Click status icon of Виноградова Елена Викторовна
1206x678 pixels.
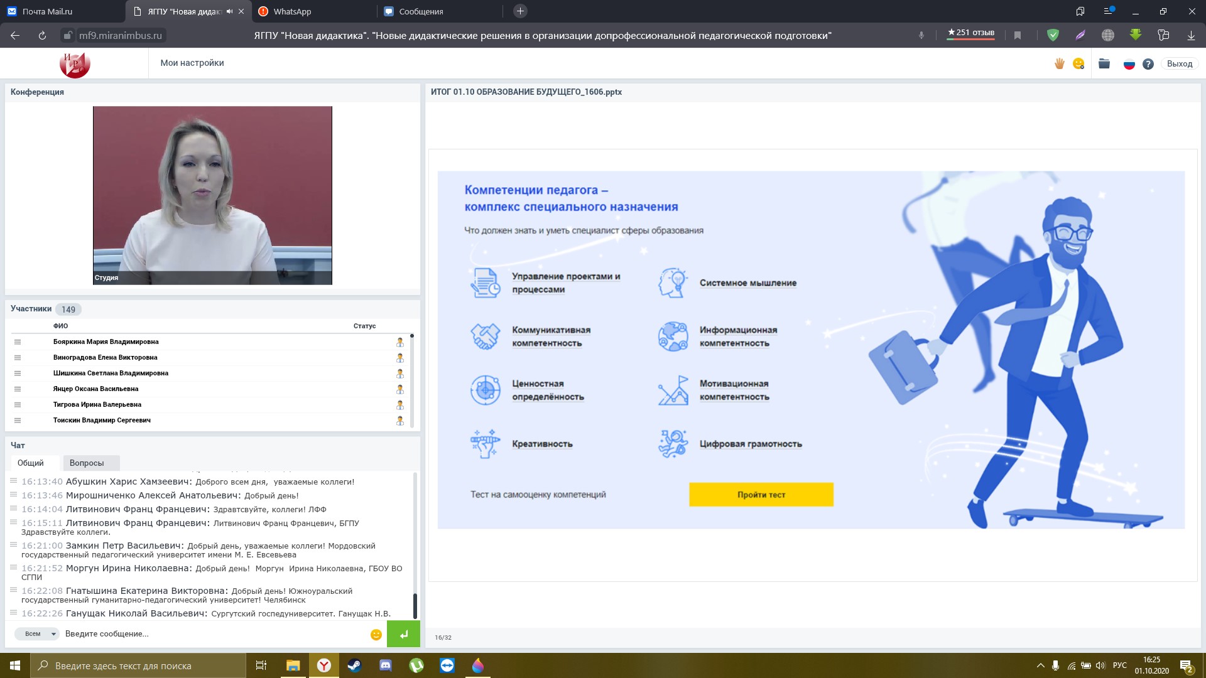400,358
